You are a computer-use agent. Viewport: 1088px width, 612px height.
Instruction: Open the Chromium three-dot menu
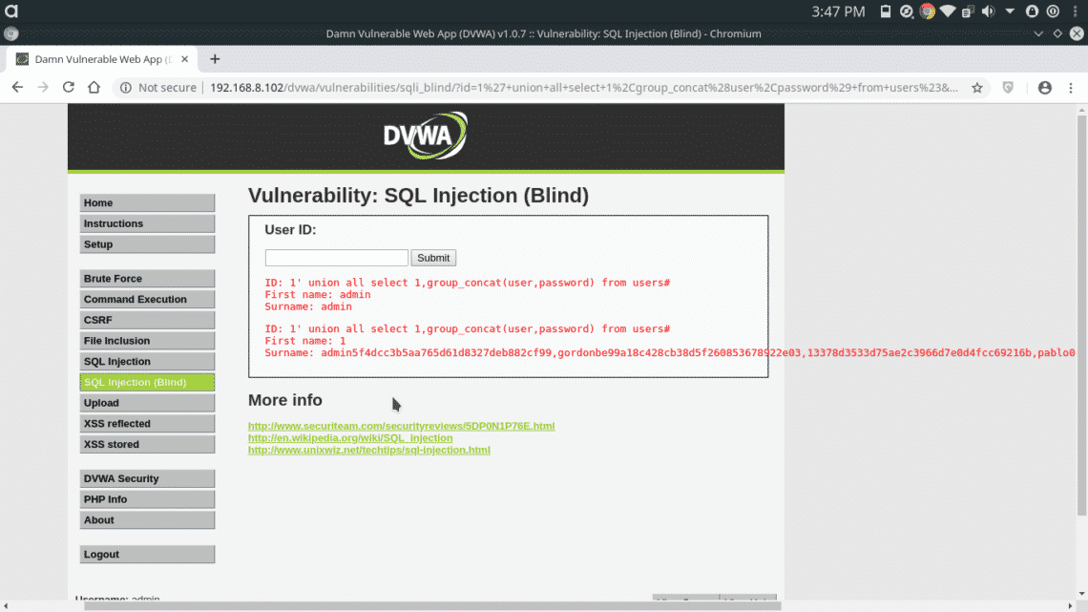coord(1071,88)
